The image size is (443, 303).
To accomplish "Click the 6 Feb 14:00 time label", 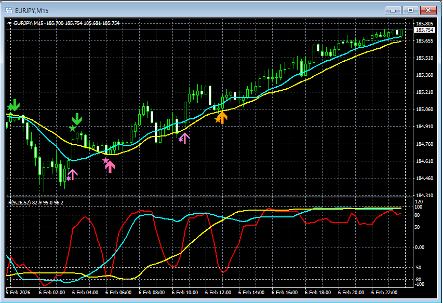I will coord(251,293).
